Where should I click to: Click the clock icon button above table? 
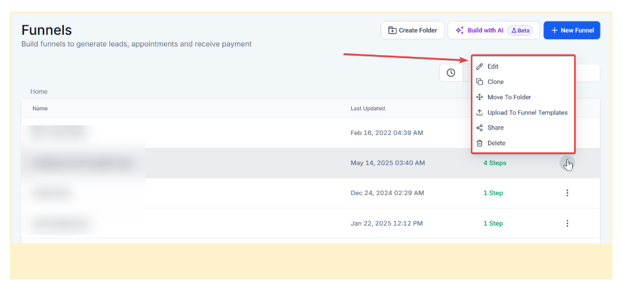[x=451, y=73]
